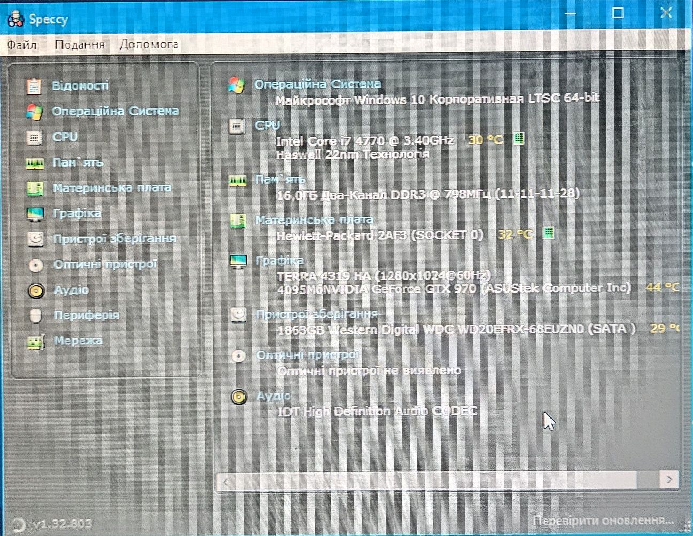Open the Аудіо heading link in summary
The height and width of the screenshot is (536, 693).
pyautogui.click(x=274, y=396)
